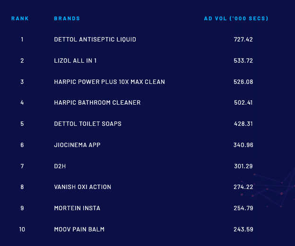Click MOOV PAIN BALM brand name
The width and height of the screenshot is (295, 246).
click(x=79, y=230)
